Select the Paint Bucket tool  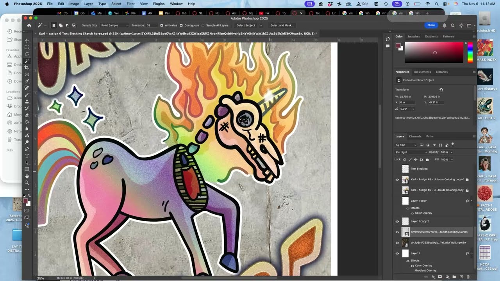click(27, 122)
